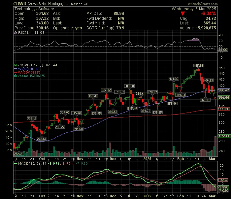This screenshot has height=199, width=231.
Task: Click the 455.59 peak price label
Action: tap(198, 66)
